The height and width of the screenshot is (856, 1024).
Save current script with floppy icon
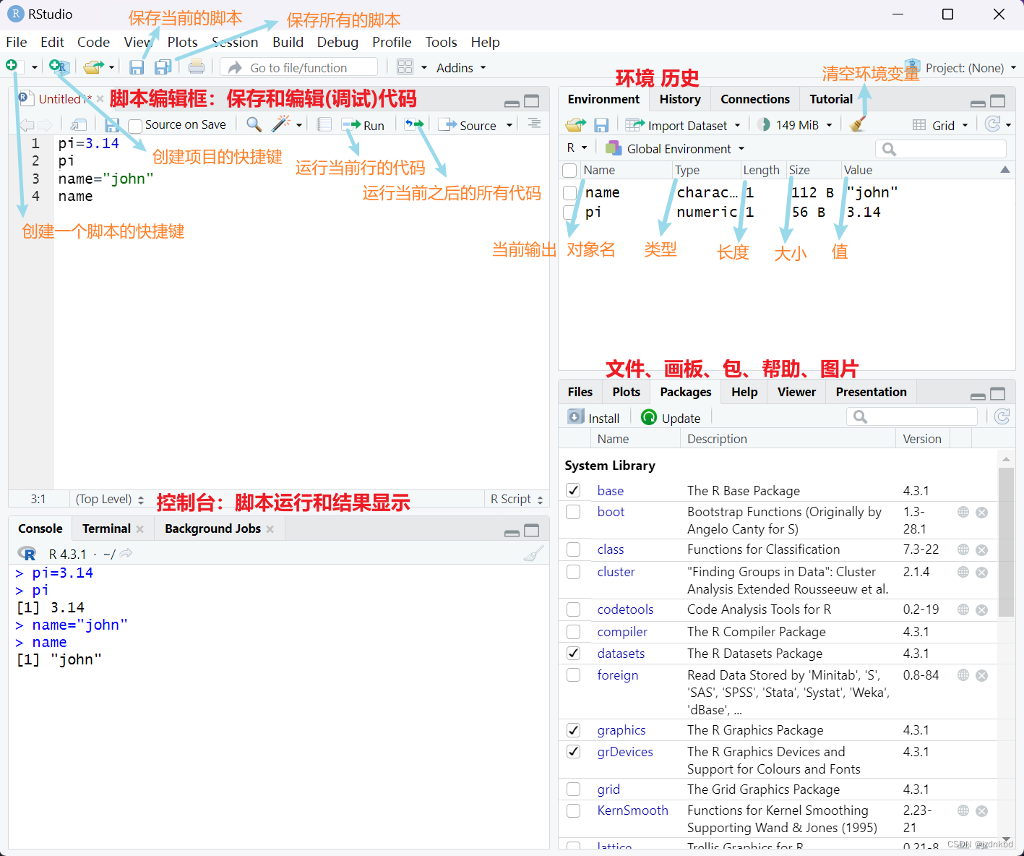[137, 67]
